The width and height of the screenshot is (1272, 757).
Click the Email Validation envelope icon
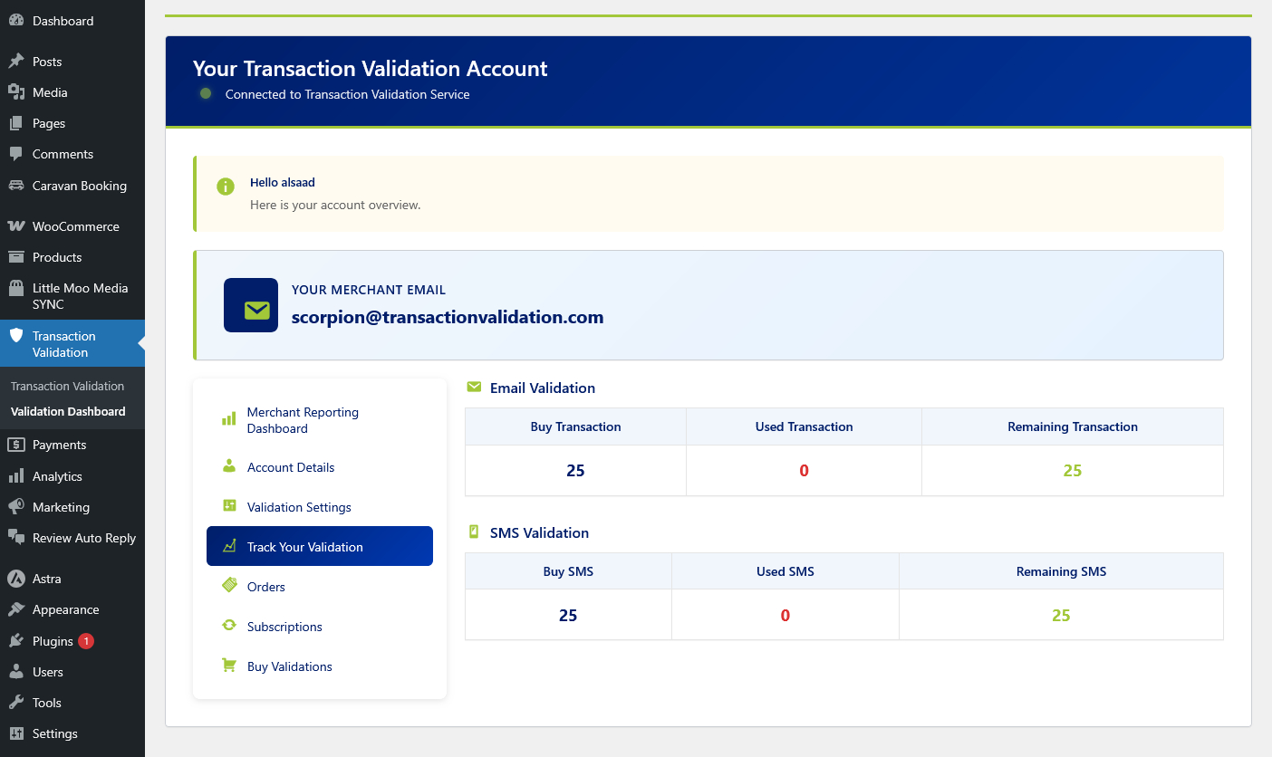[x=474, y=387]
